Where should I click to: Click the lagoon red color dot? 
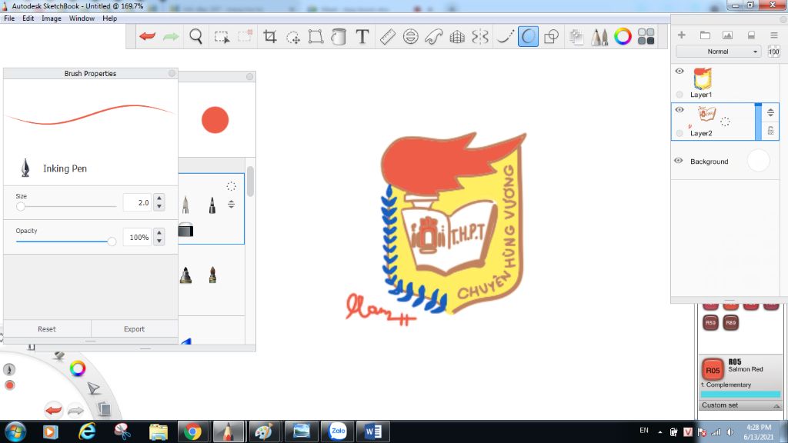[9, 385]
